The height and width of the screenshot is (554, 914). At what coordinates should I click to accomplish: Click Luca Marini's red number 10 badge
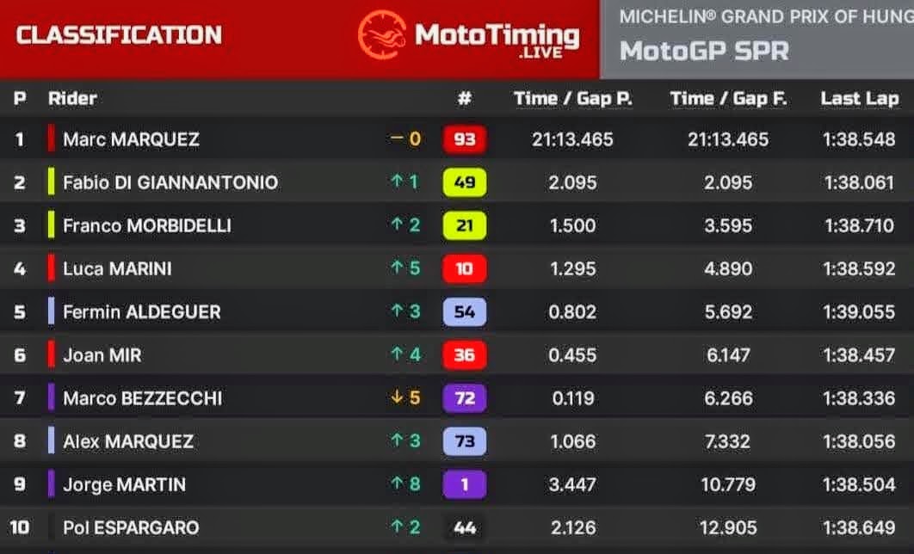tap(465, 268)
